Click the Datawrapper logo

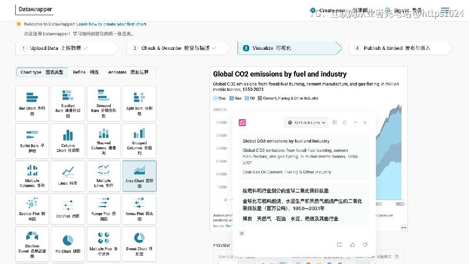coord(35,9)
